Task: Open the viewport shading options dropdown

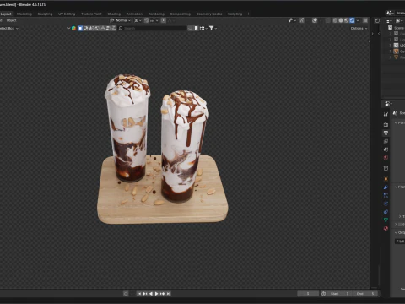Action: pyautogui.click(x=358, y=20)
